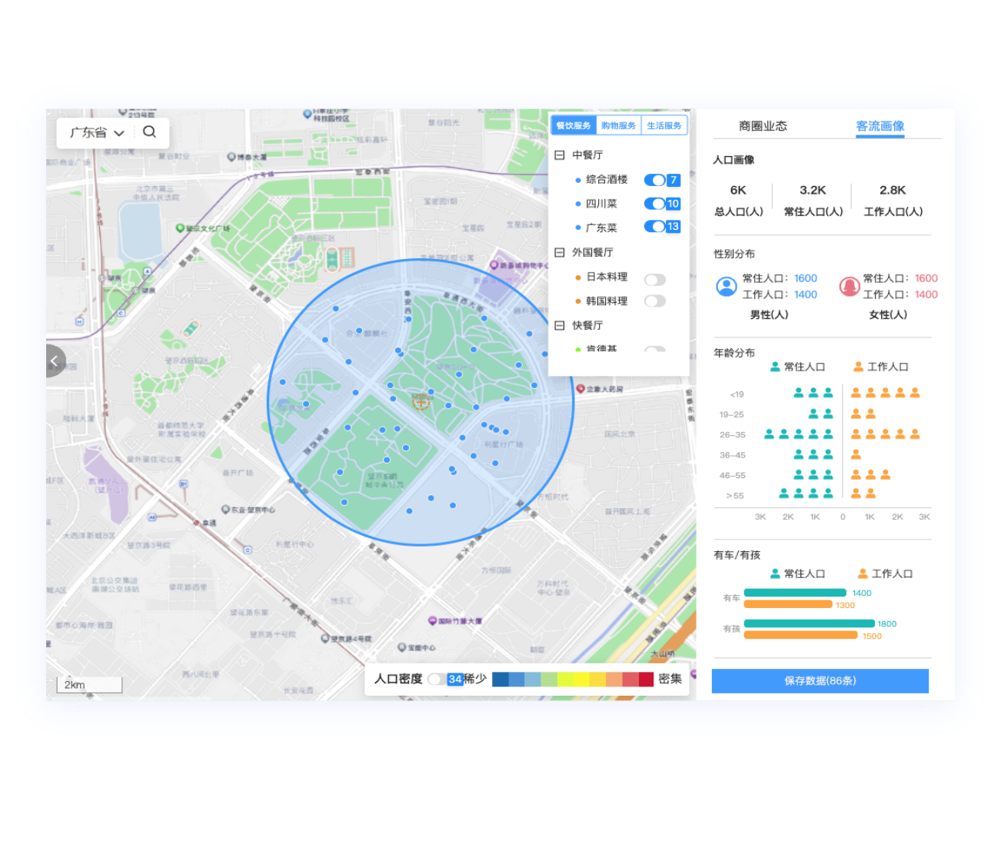
Task: Click the 东亚·望京中心 map pin
Action: tap(225, 509)
